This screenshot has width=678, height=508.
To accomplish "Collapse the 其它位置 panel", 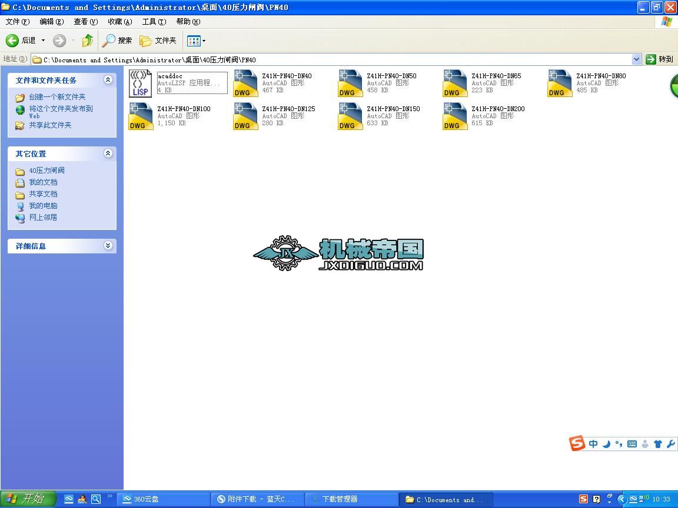I will [x=108, y=153].
